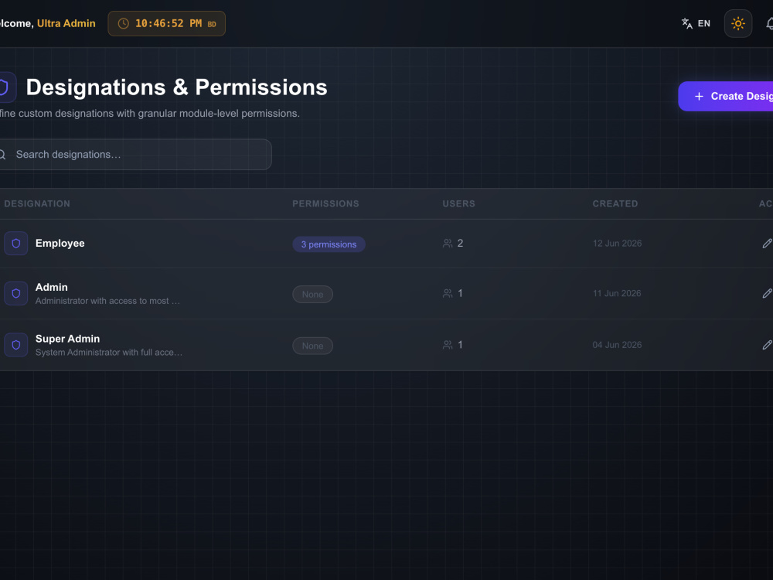Click the DESIGNATION column header
Image resolution: width=773 pixels, height=580 pixels.
pyautogui.click(x=37, y=203)
